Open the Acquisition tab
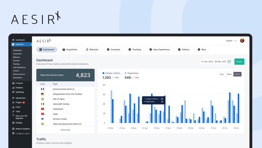Screen dimensions: 262x148 70,49
